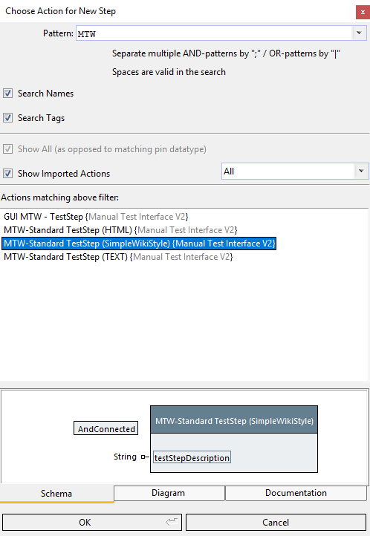The width and height of the screenshot is (370, 536).
Task: Toggle the disabled Show All checkbox
Action: [x=8, y=149]
